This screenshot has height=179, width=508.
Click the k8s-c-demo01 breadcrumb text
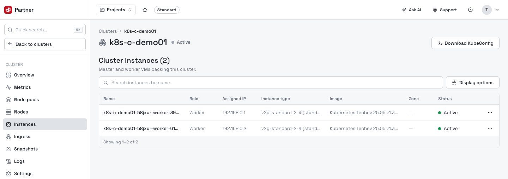(x=140, y=31)
